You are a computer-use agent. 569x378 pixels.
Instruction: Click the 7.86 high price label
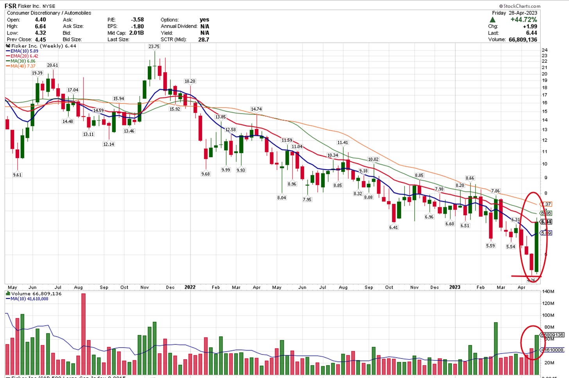495,191
